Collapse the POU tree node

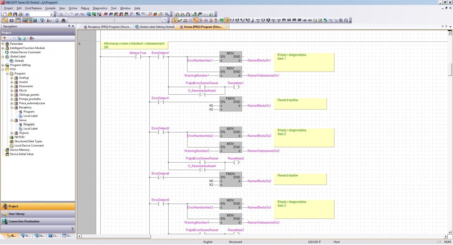(x=3, y=69)
